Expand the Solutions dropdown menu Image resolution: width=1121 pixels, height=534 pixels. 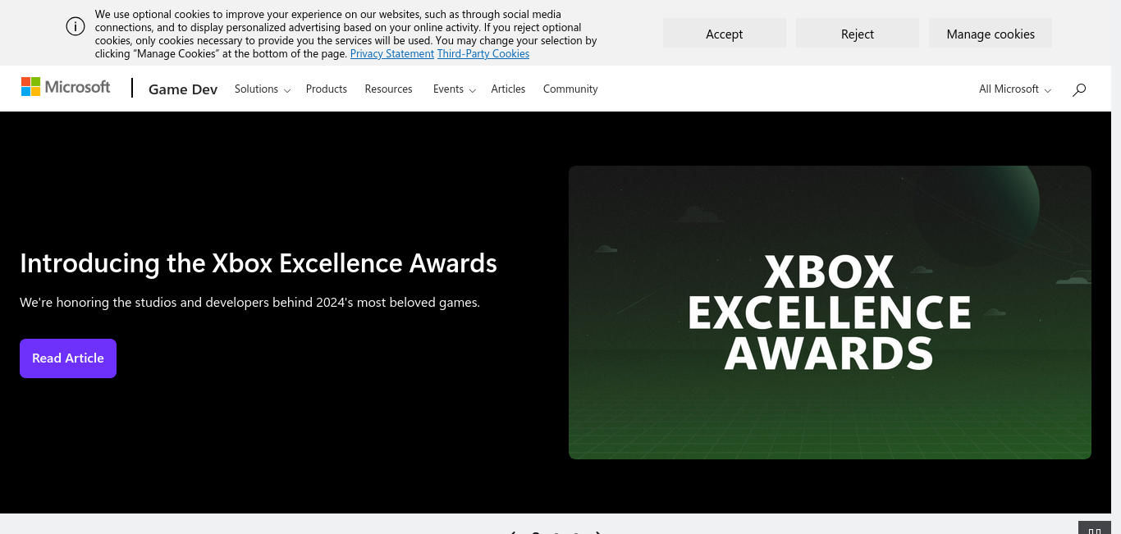pos(263,89)
